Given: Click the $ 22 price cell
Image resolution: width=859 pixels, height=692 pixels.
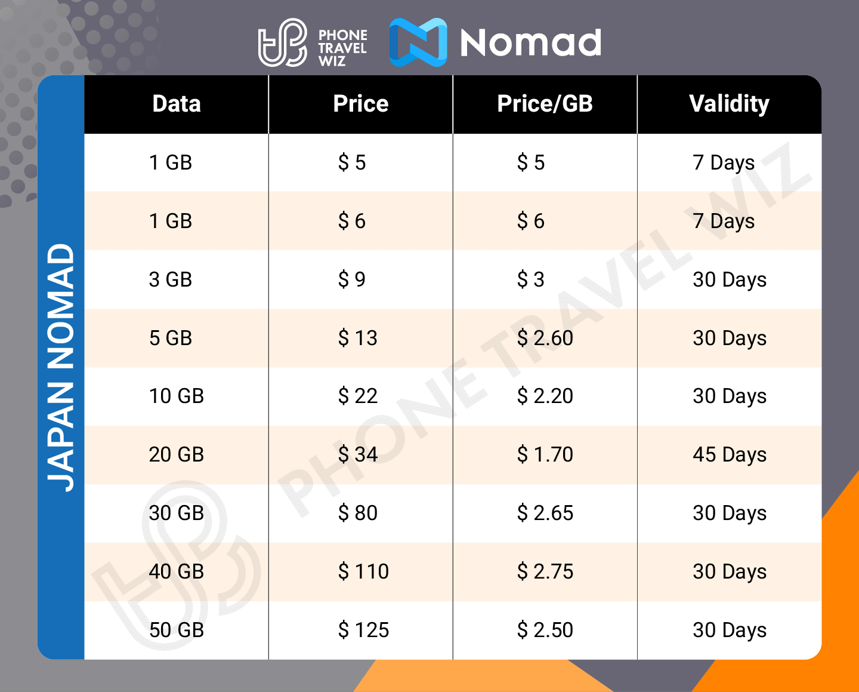Looking at the screenshot, I should tap(358, 396).
